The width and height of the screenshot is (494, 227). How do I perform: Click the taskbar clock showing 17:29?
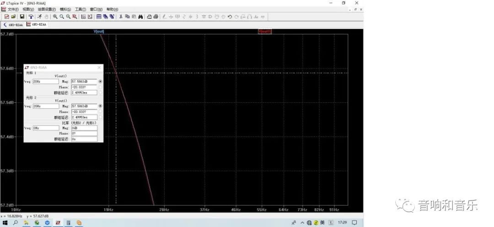(342, 222)
